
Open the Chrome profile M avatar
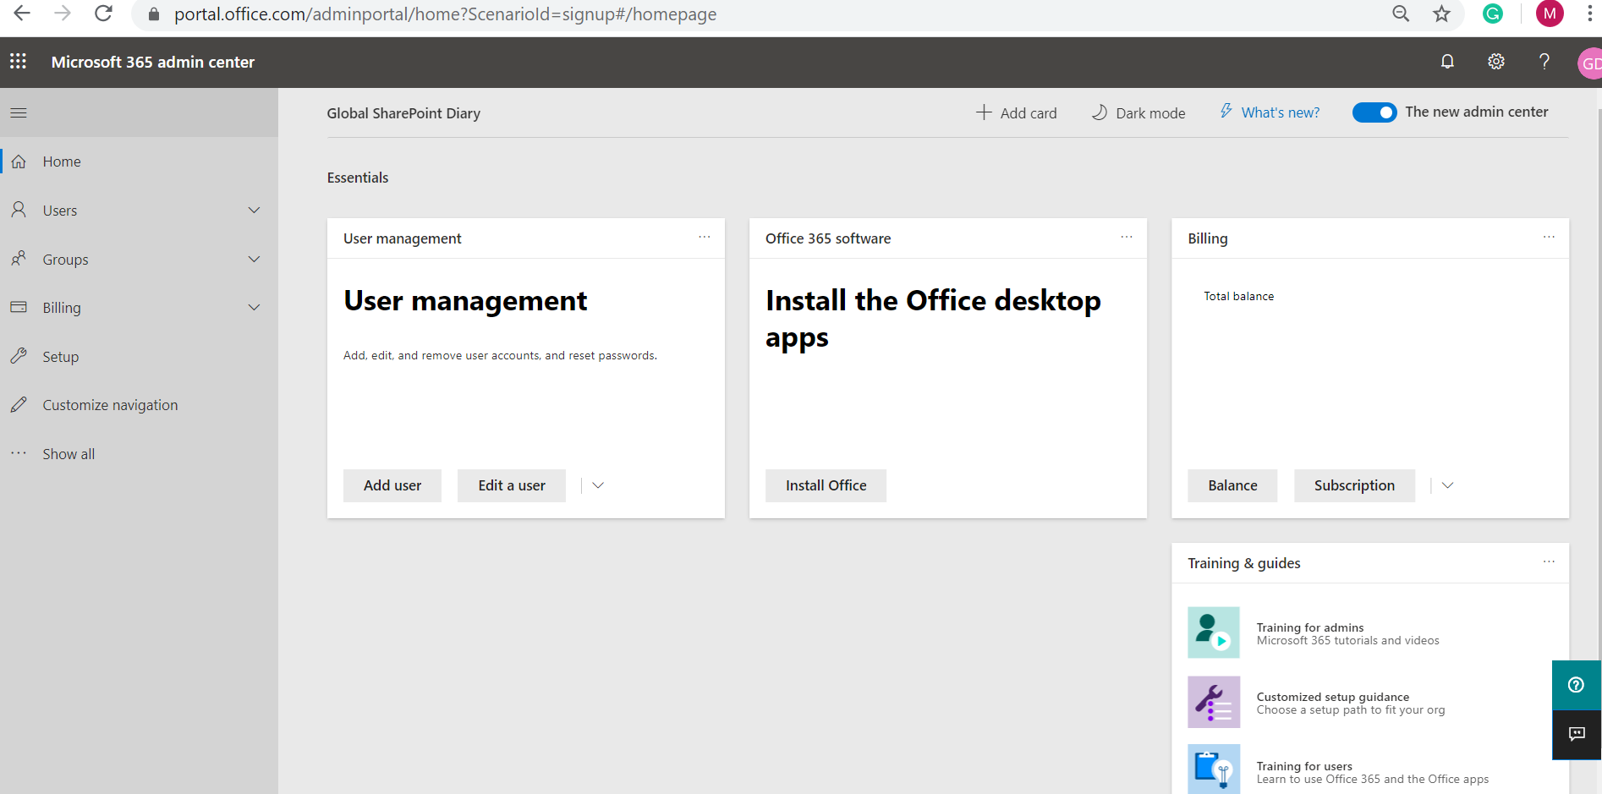point(1550,14)
